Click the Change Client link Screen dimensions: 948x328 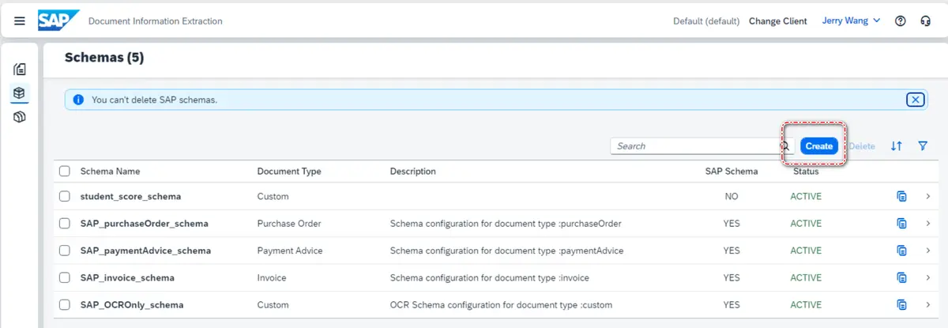(777, 21)
